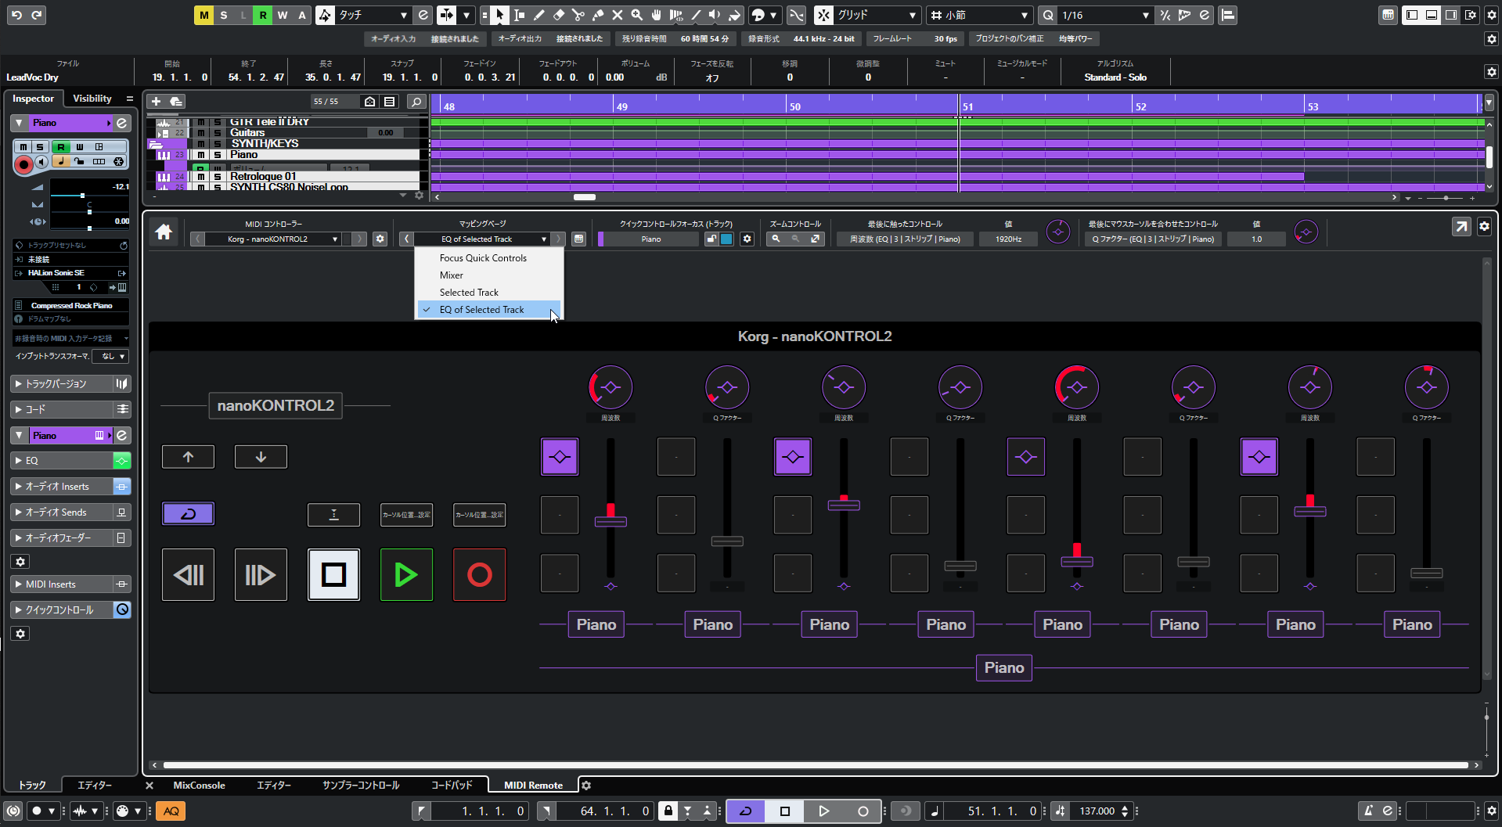Toggle global Mute state M button
This screenshot has height=827, width=1502.
click(204, 15)
